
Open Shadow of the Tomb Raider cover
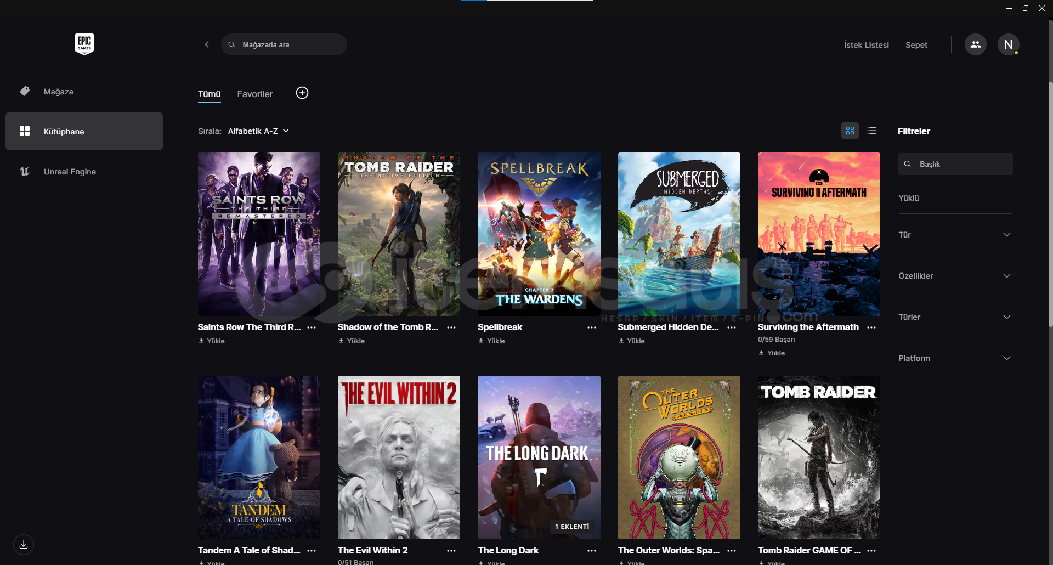click(399, 234)
